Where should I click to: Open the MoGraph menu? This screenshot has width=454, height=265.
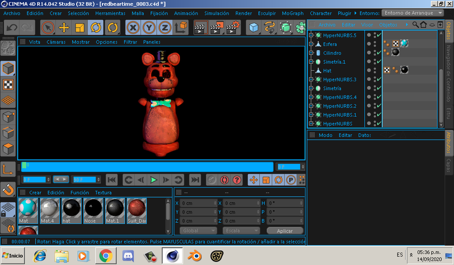point(293,13)
